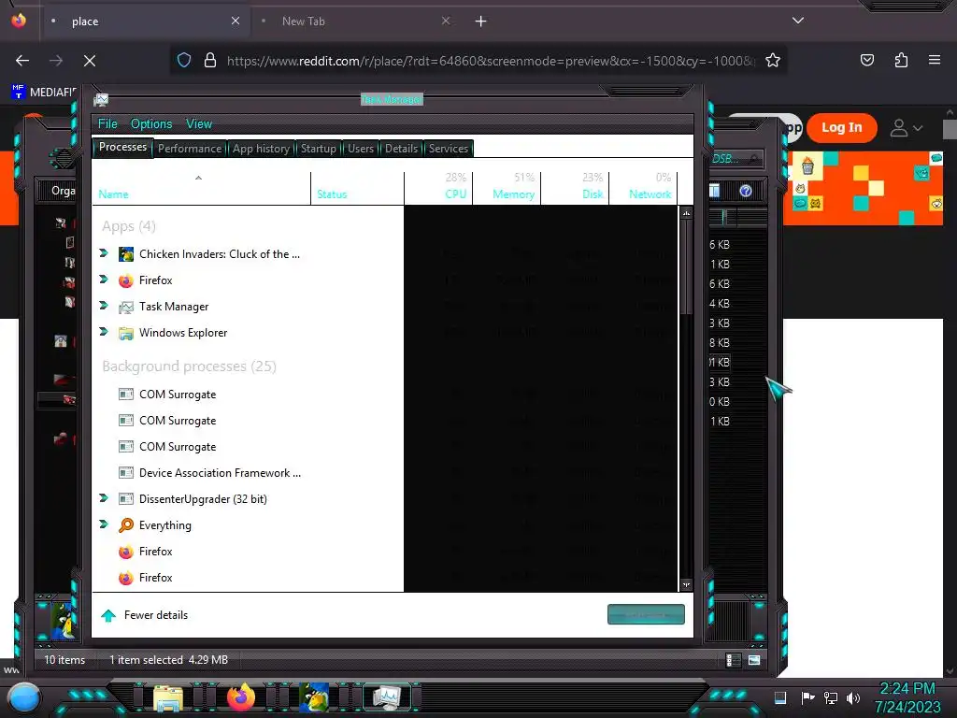Open the File menu in Task Manager

107,124
